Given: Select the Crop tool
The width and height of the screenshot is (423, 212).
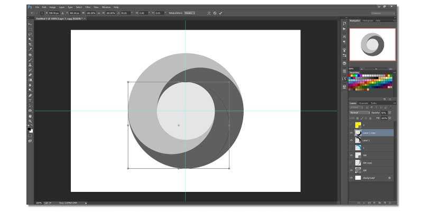Looking at the screenshot, I should point(30,44).
